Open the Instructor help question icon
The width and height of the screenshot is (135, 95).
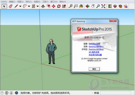coord(16,93)
